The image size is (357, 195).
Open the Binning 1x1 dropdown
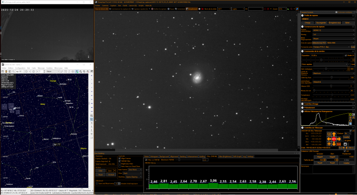(333, 35)
